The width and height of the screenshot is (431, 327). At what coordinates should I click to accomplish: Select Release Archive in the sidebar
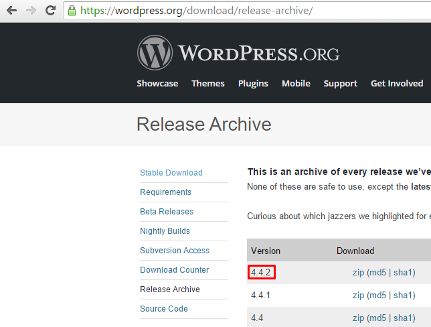pyautogui.click(x=170, y=289)
